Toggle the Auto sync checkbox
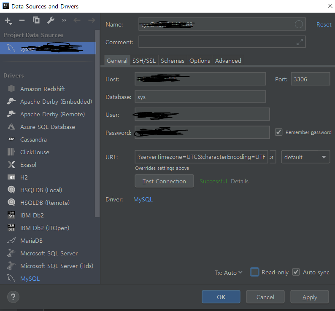The height and width of the screenshot is (311, 335). click(x=296, y=272)
